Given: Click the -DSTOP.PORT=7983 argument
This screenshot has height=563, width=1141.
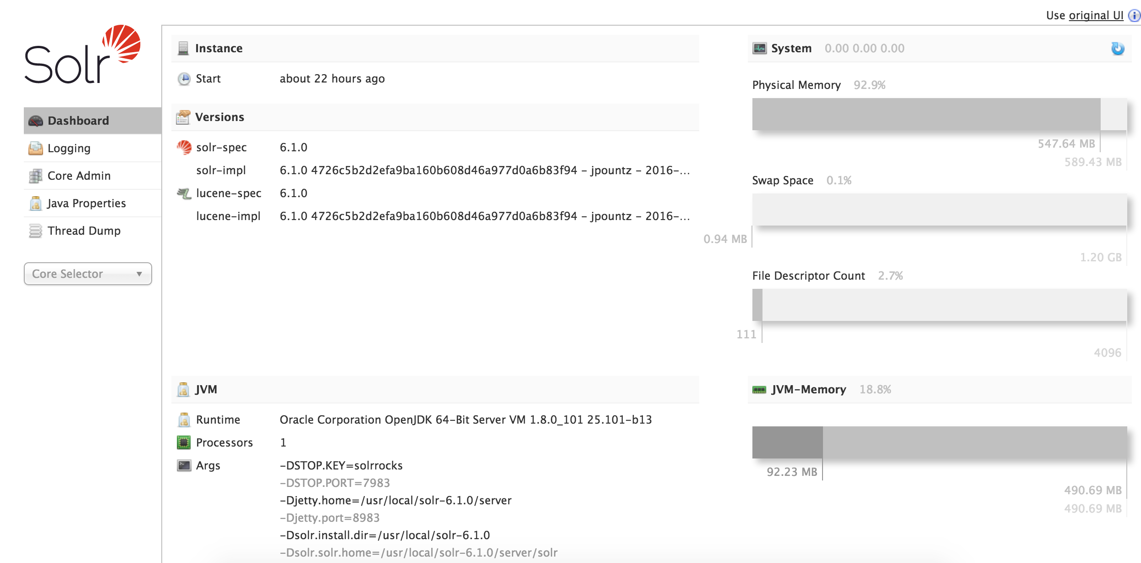Looking at the screenshot, I should click(x=335, y=483).
